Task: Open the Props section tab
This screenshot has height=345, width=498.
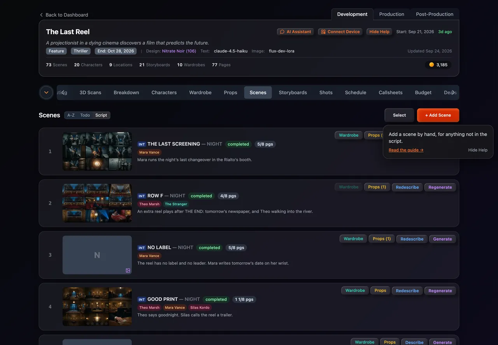Action: (x=231, y=92)
